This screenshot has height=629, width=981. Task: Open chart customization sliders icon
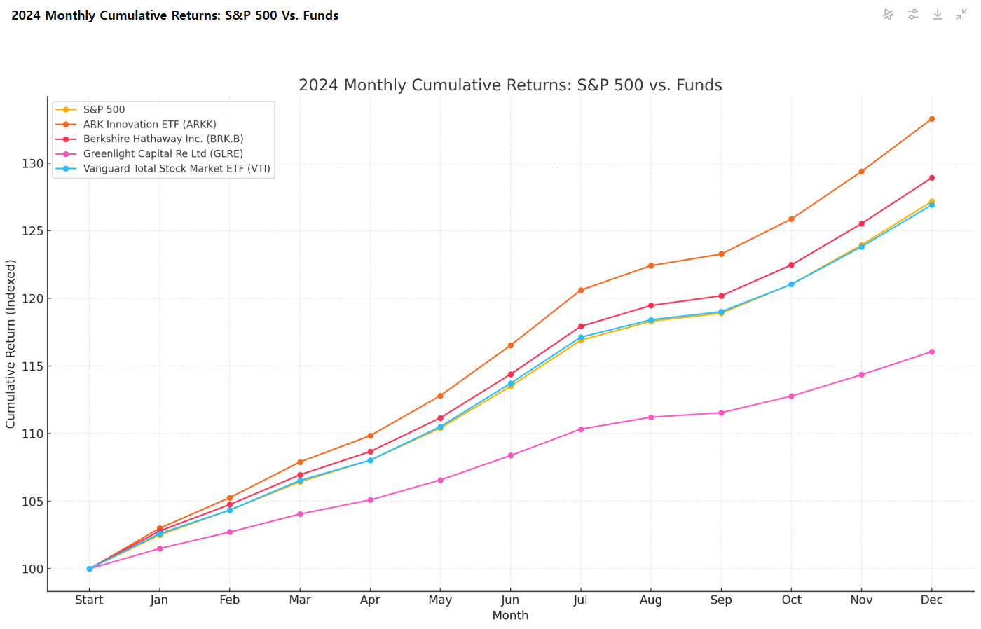tap(913, 14)
